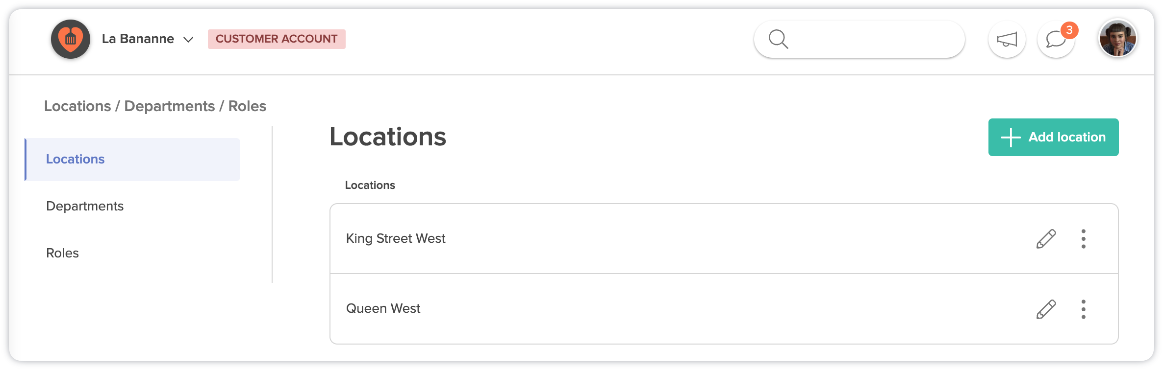Switch to the Departments sidebar tab
This screenshot has height=370, width=1163.
85,206
